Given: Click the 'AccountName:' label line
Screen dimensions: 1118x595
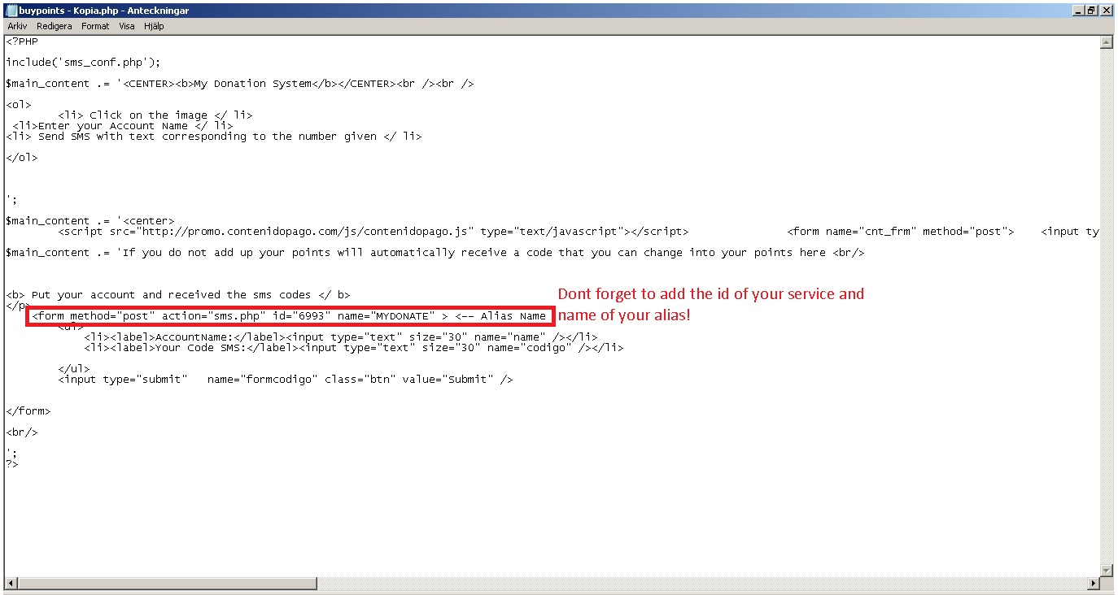Looking at the screenshot, I should [340, 337].
